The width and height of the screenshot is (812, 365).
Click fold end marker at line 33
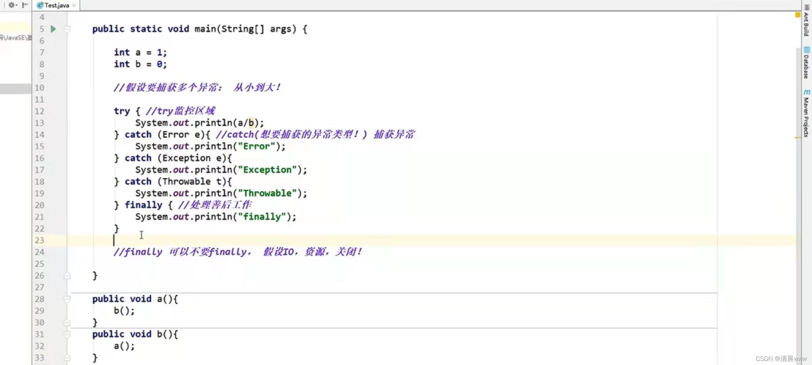coord(67,358)
